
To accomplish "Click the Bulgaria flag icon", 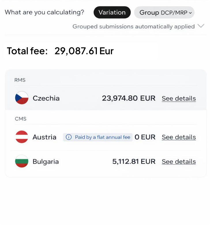I will click(22, 162).
